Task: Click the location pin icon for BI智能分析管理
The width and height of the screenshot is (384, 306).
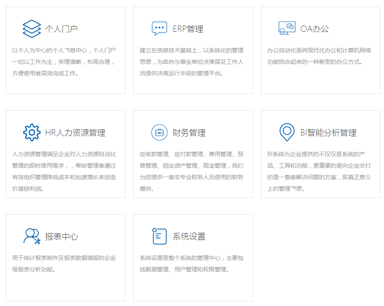Action: point(287,132)
